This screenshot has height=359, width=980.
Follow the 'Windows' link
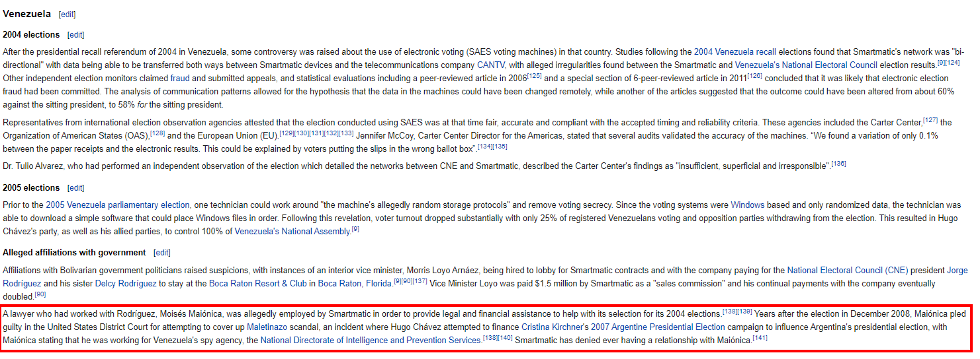[748, 205]
